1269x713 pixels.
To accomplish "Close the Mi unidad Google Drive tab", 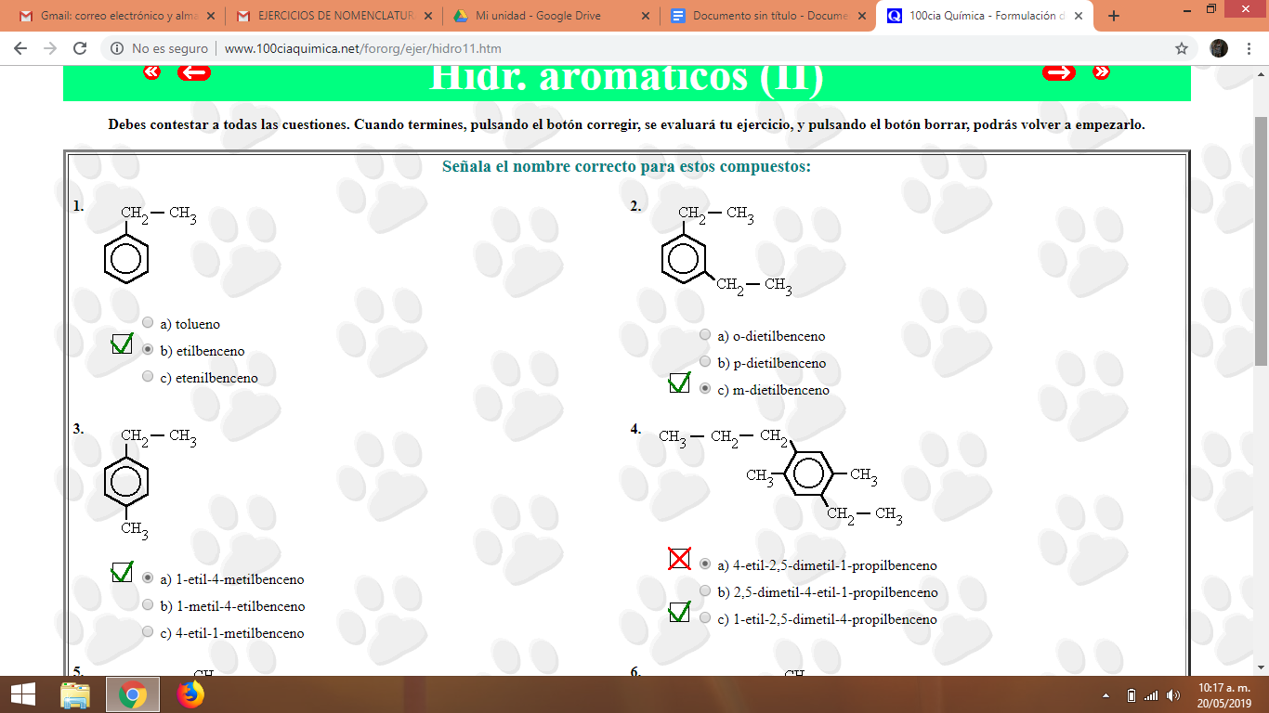I will [645, 16].
